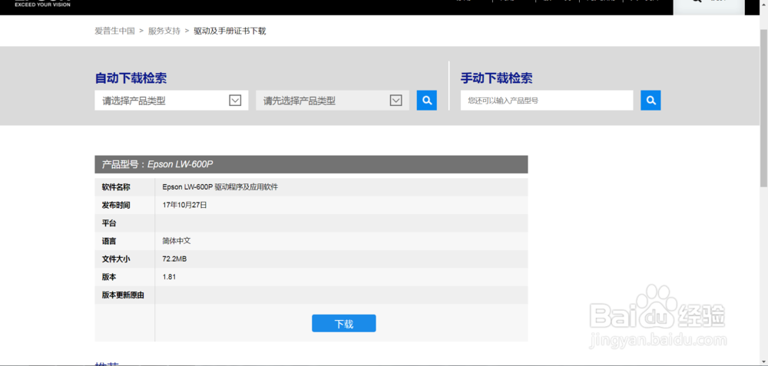Click the blue 下载 button

(344, 324)
